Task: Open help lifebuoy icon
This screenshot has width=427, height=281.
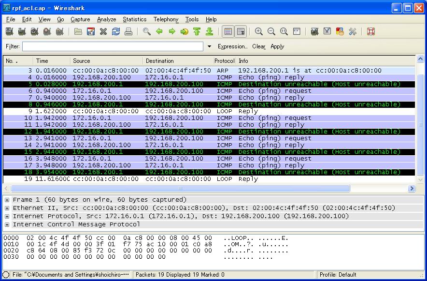Action: [x=371, y=31]
